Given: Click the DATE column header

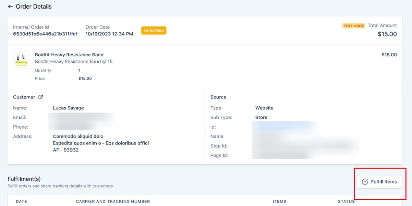Looking at the screenshot, I should [x=21, y=202].
